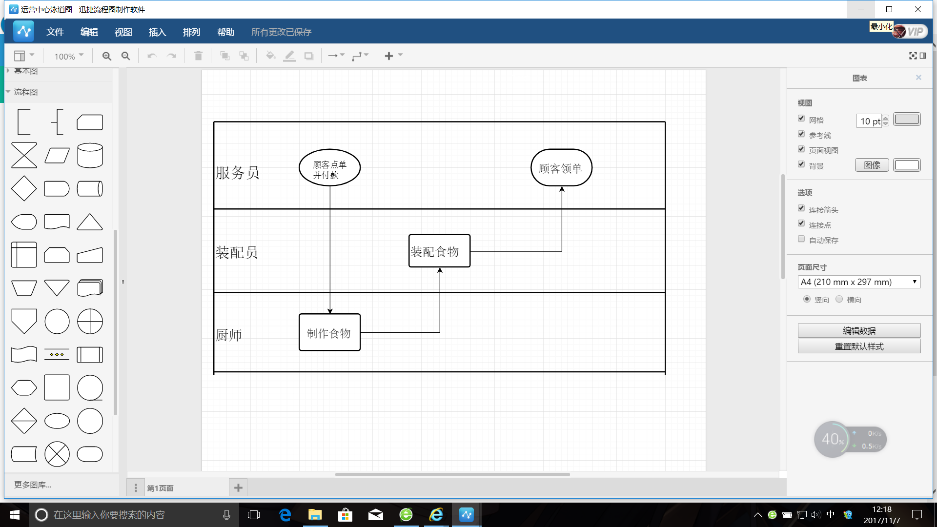Click the 编辑数据 button
This screenshot has width=937, height=527.
pos(859,331)
